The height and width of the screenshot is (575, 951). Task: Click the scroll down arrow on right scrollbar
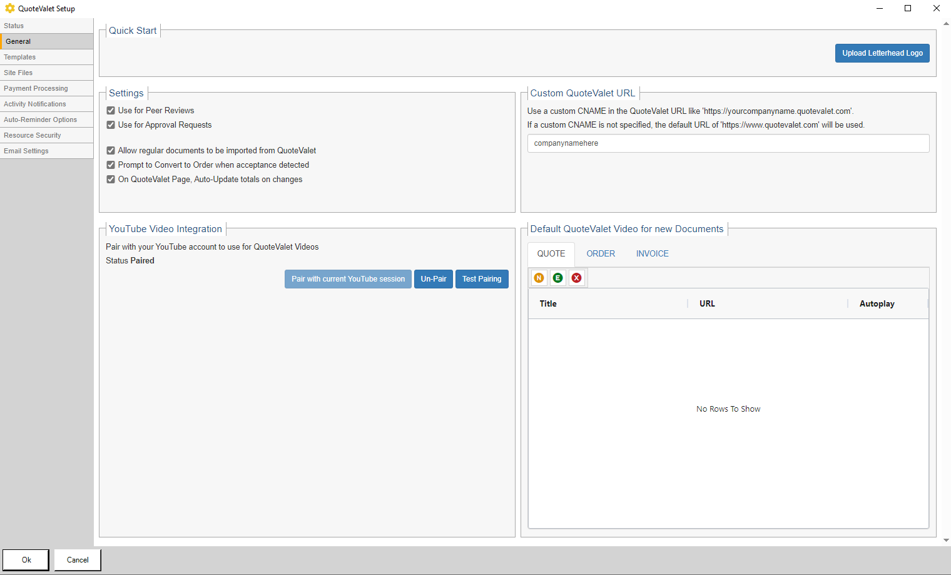click(x=946, y=540)
